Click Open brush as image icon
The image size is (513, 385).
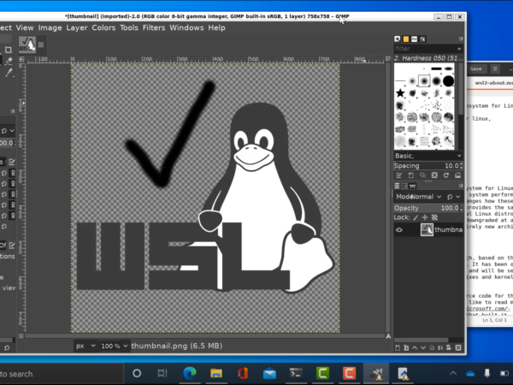(457, 175)
